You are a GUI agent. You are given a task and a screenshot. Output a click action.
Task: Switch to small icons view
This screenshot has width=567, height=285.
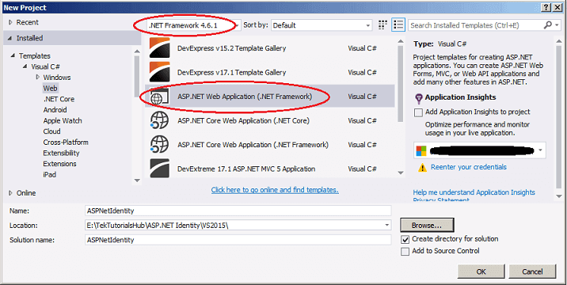pos(382,25)
